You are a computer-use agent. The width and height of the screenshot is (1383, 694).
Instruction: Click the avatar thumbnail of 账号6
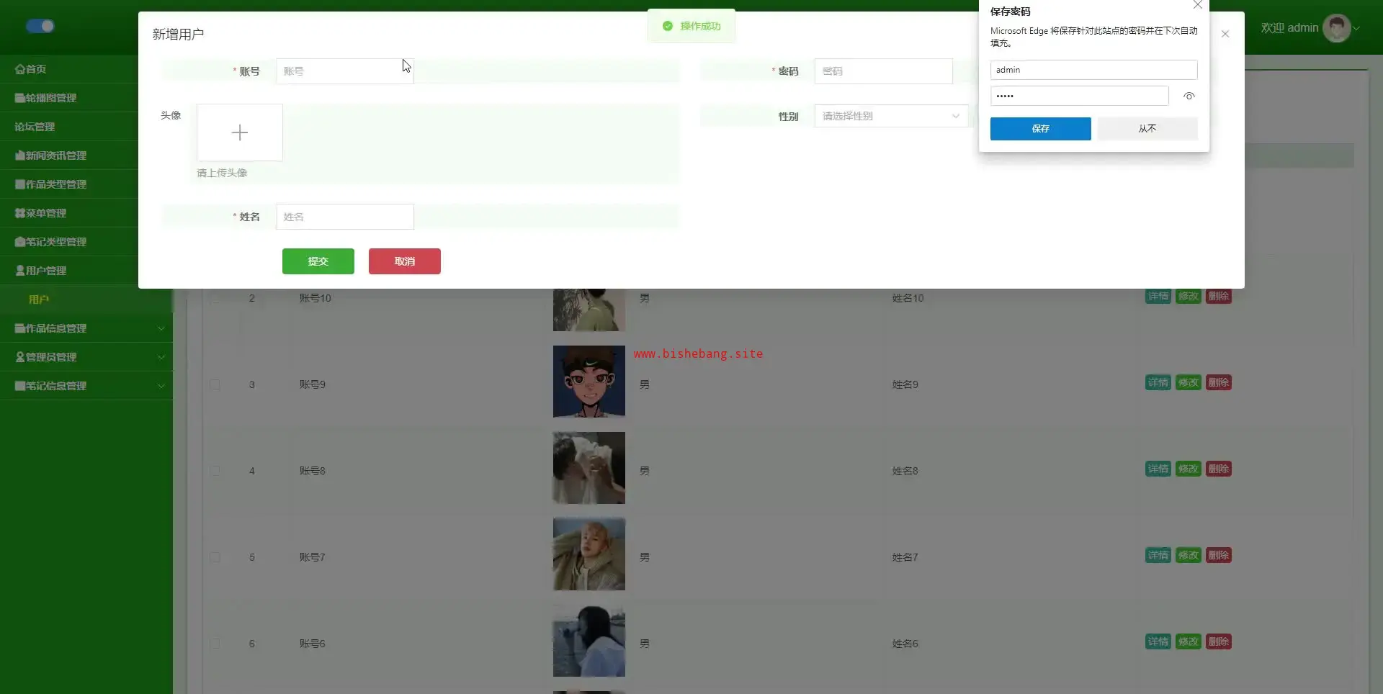tap(589, 641)
